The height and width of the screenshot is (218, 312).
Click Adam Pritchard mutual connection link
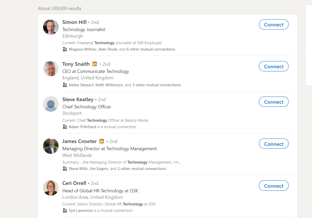(82, 127)
